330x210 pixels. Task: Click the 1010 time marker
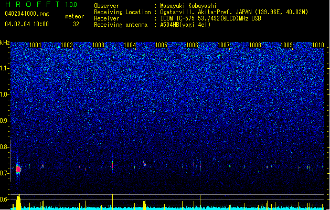pos(318,45)
